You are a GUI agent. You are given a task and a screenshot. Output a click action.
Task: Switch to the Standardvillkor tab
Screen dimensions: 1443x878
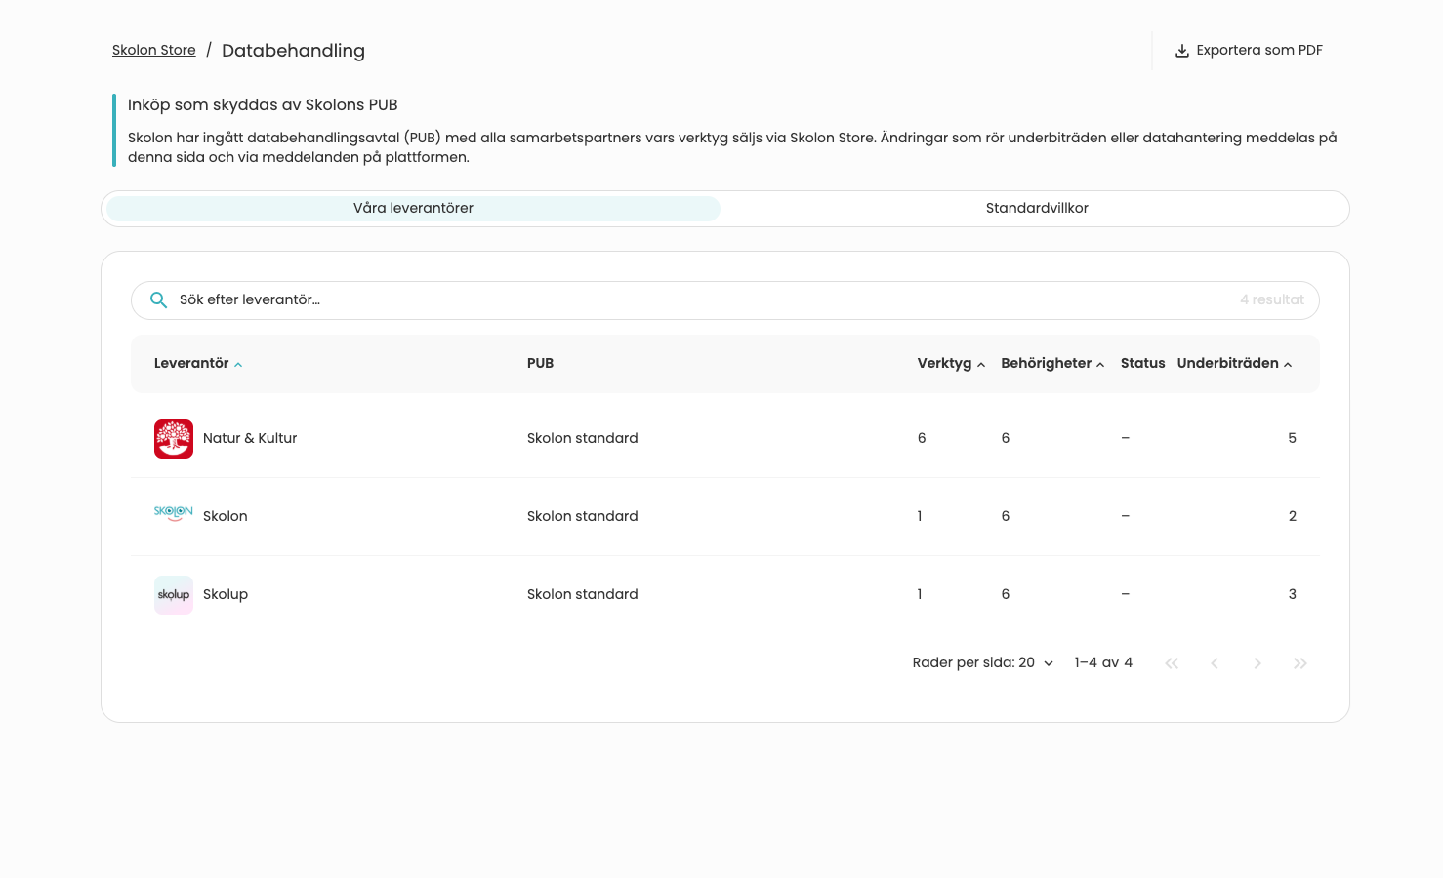click(1037, 208)
